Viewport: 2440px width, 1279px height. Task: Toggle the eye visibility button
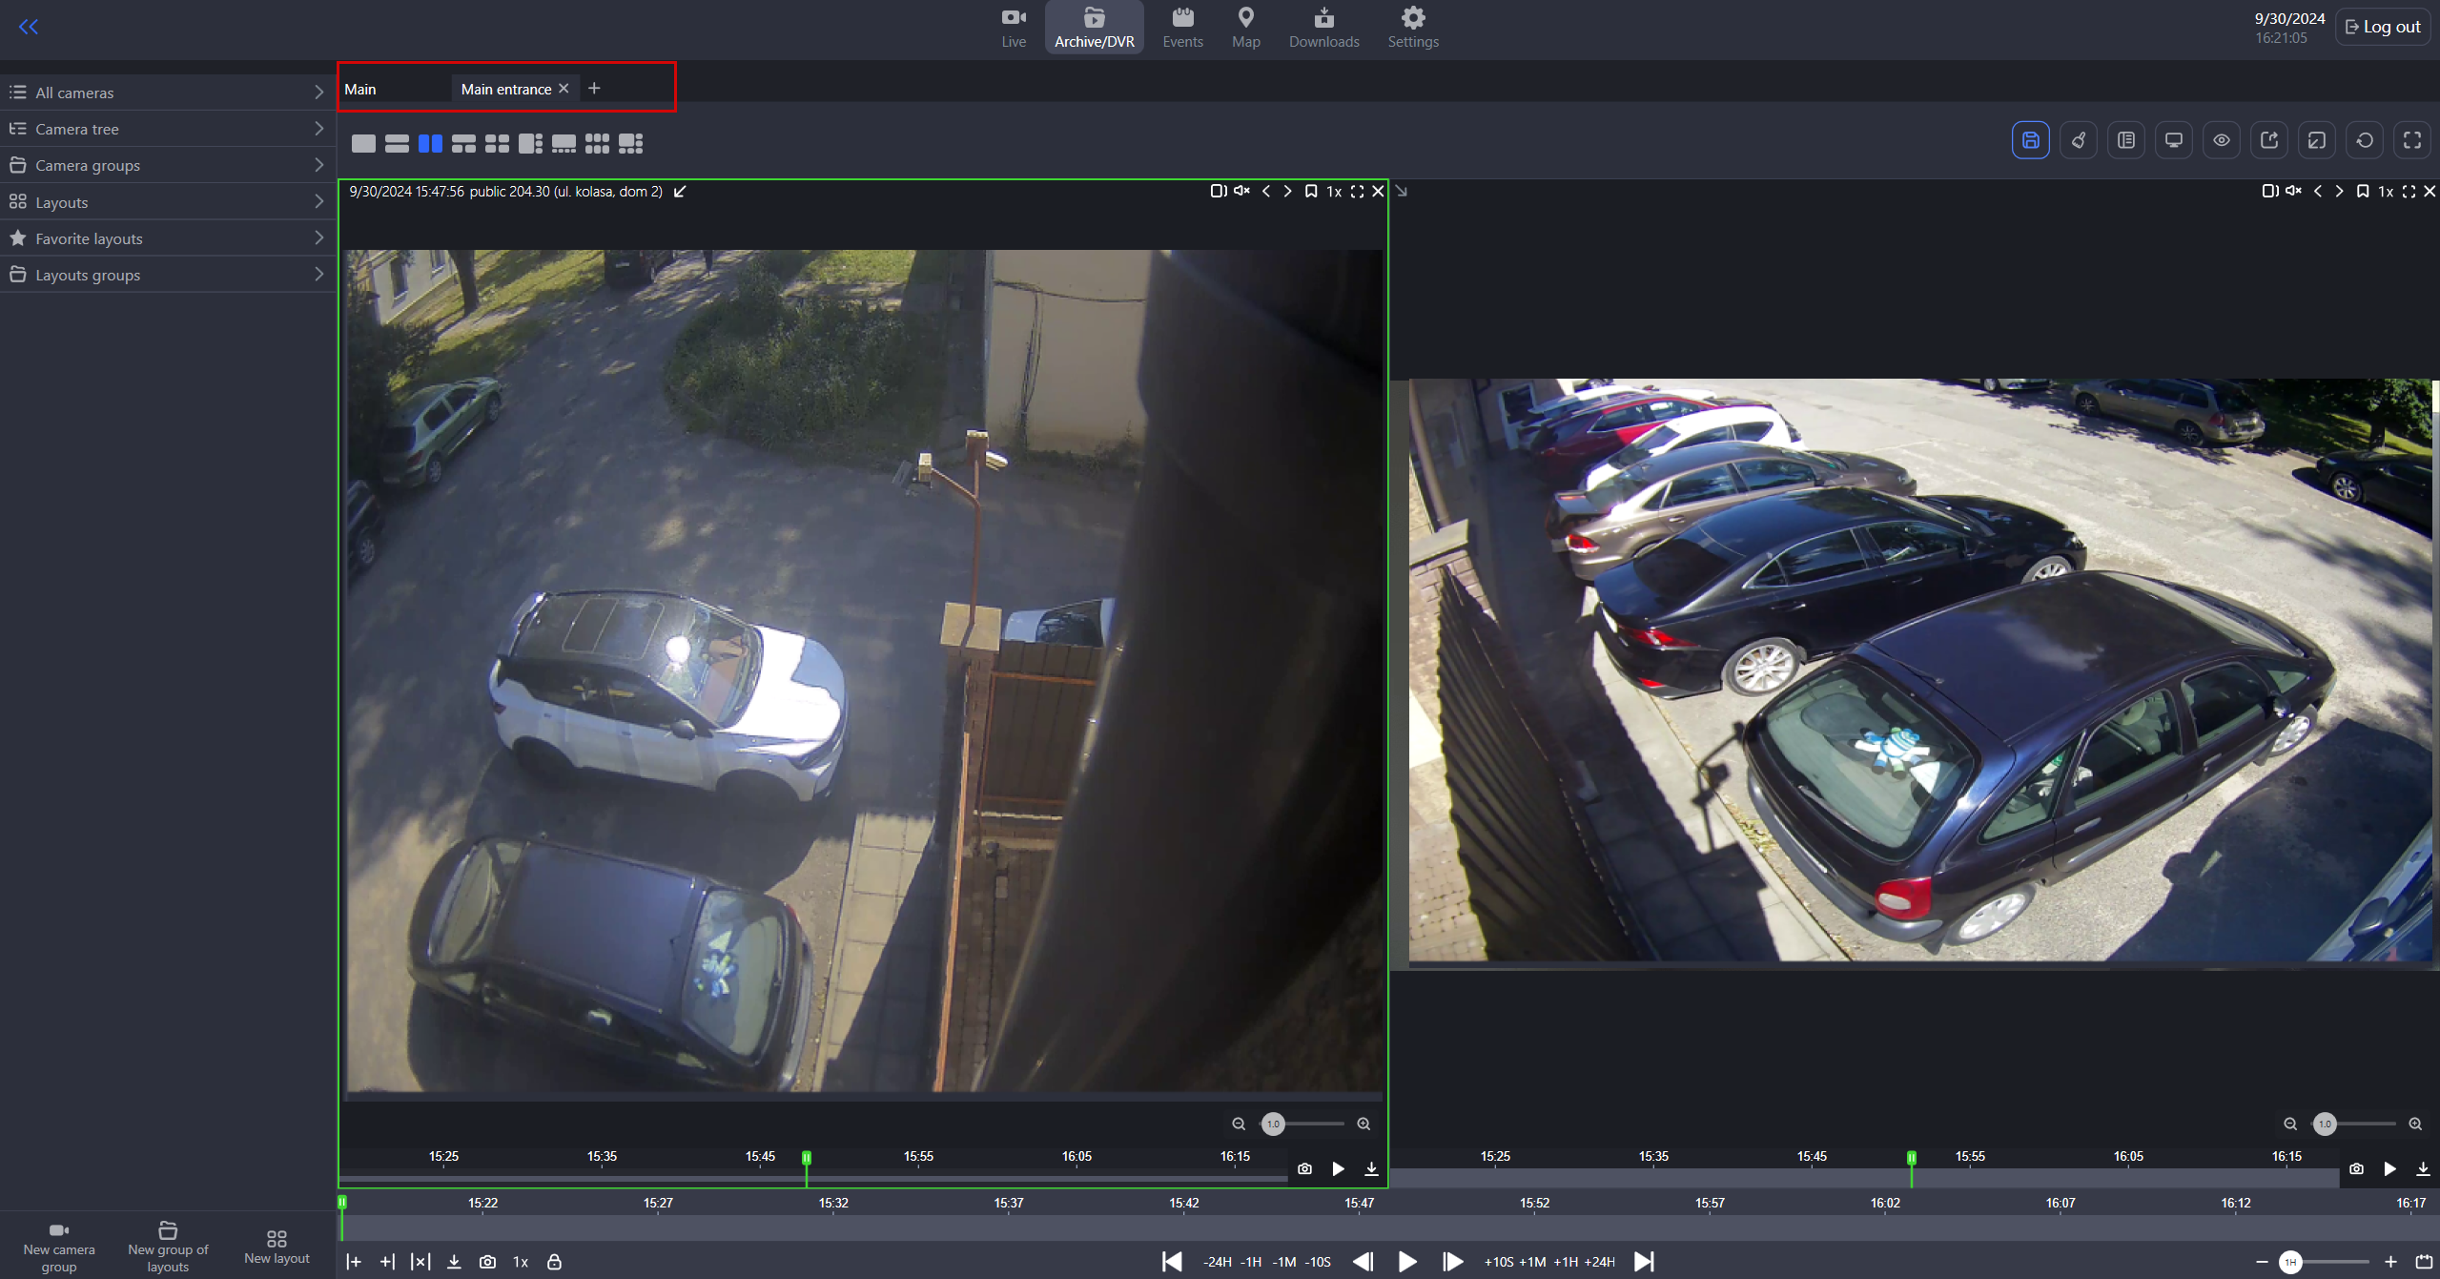2221,140
